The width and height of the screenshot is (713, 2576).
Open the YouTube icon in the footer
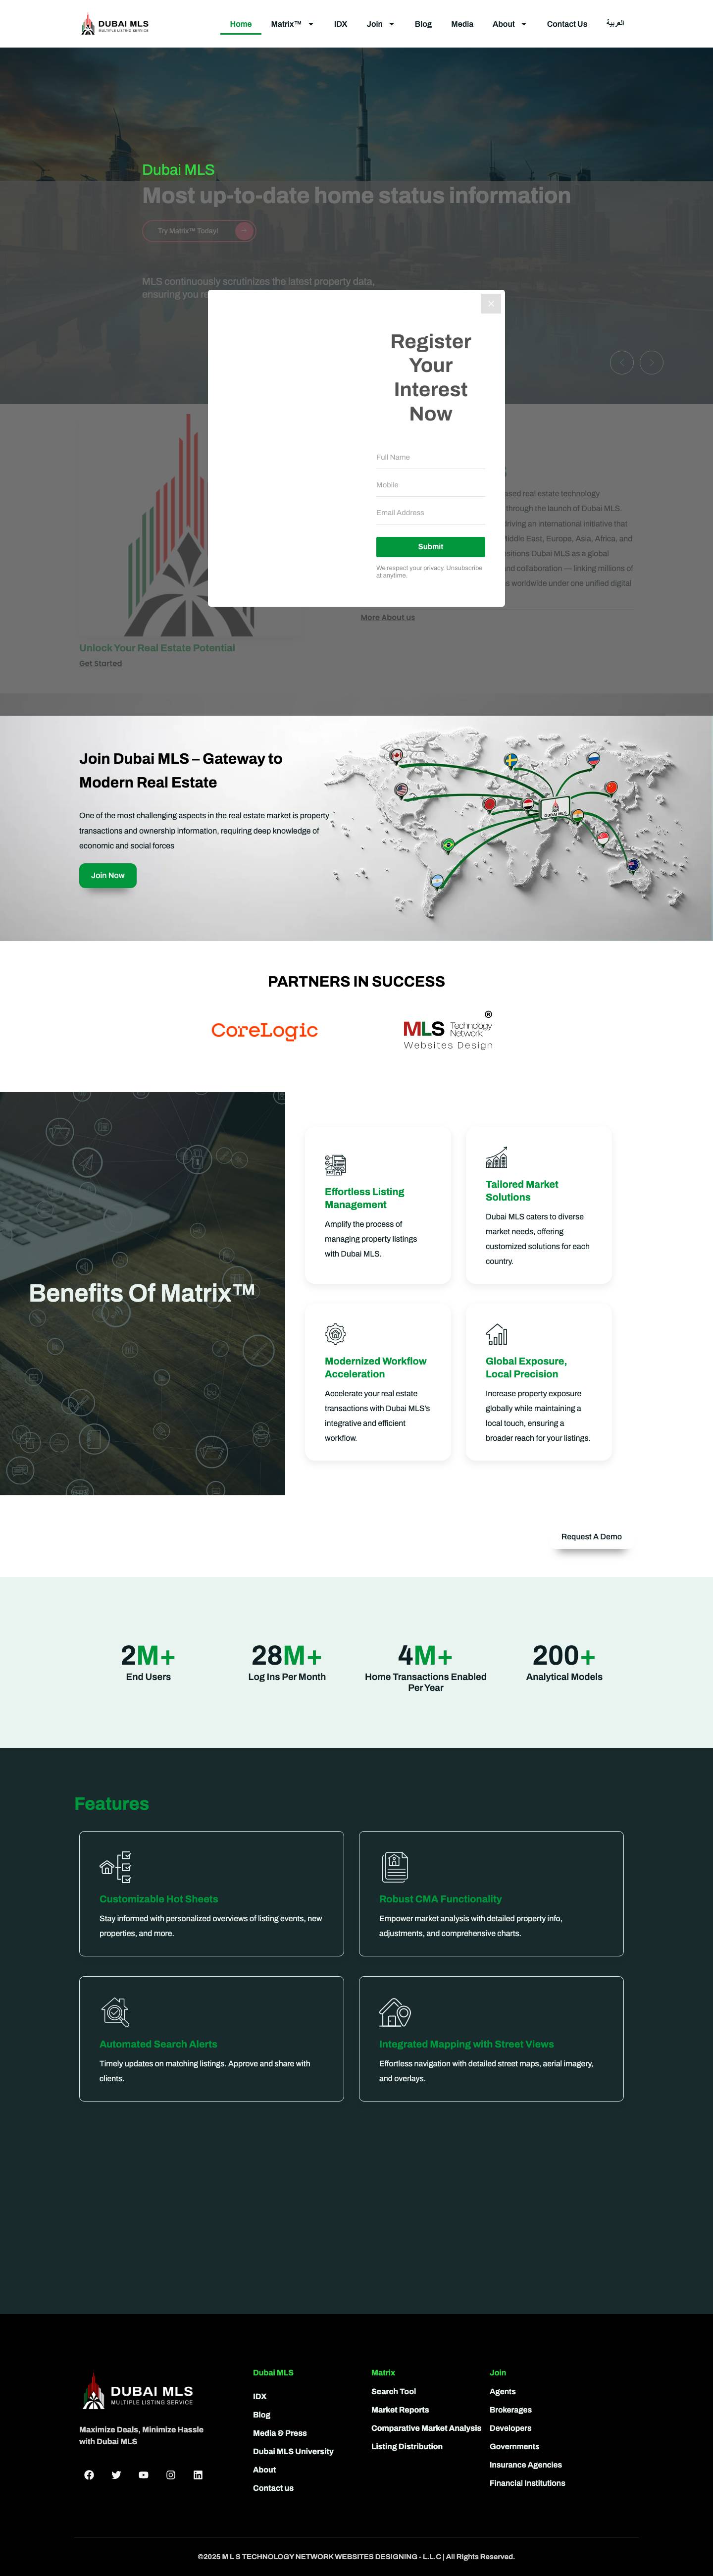(x=143, y=2475)
